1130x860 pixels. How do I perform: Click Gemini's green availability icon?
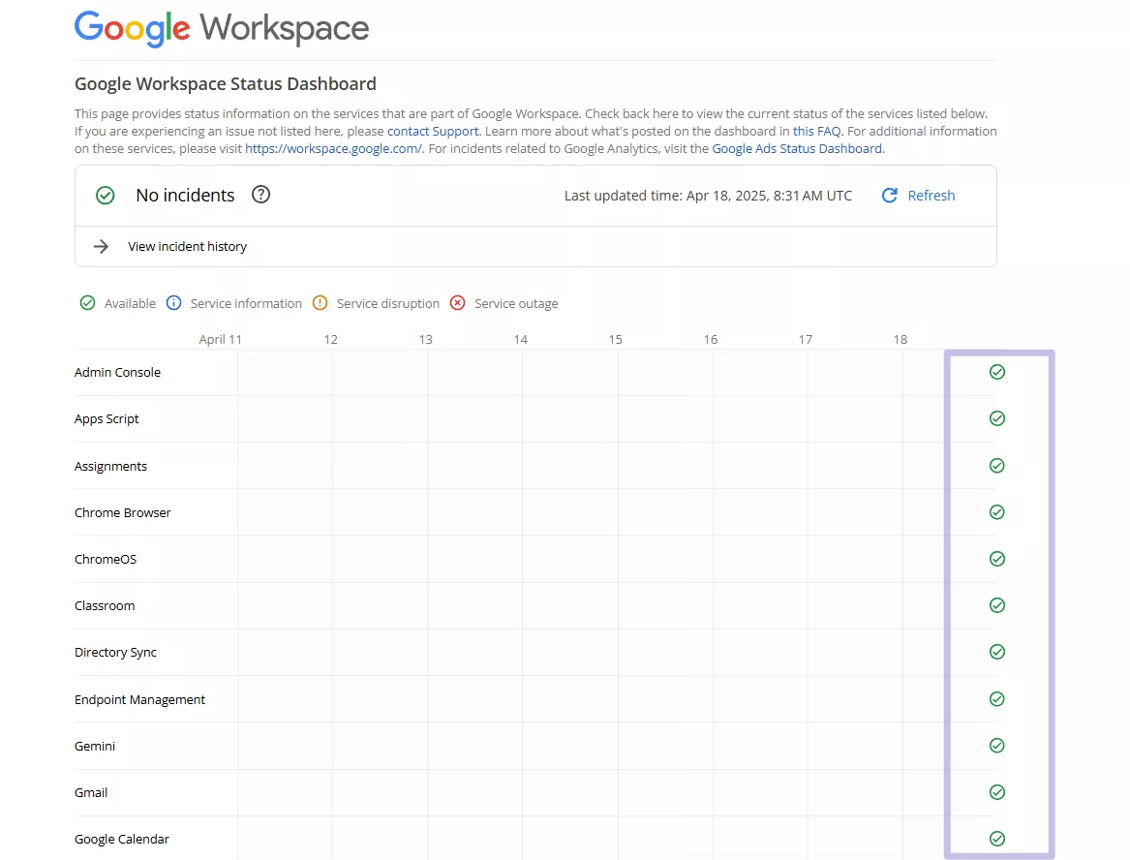pos(996,746)
